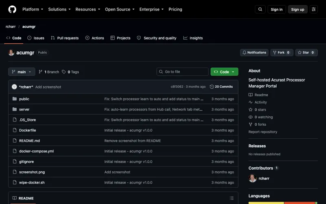Click the pulse icon next to Activity
The height and width of the screenshot is (204, 326).
click(x=251, y=102)
